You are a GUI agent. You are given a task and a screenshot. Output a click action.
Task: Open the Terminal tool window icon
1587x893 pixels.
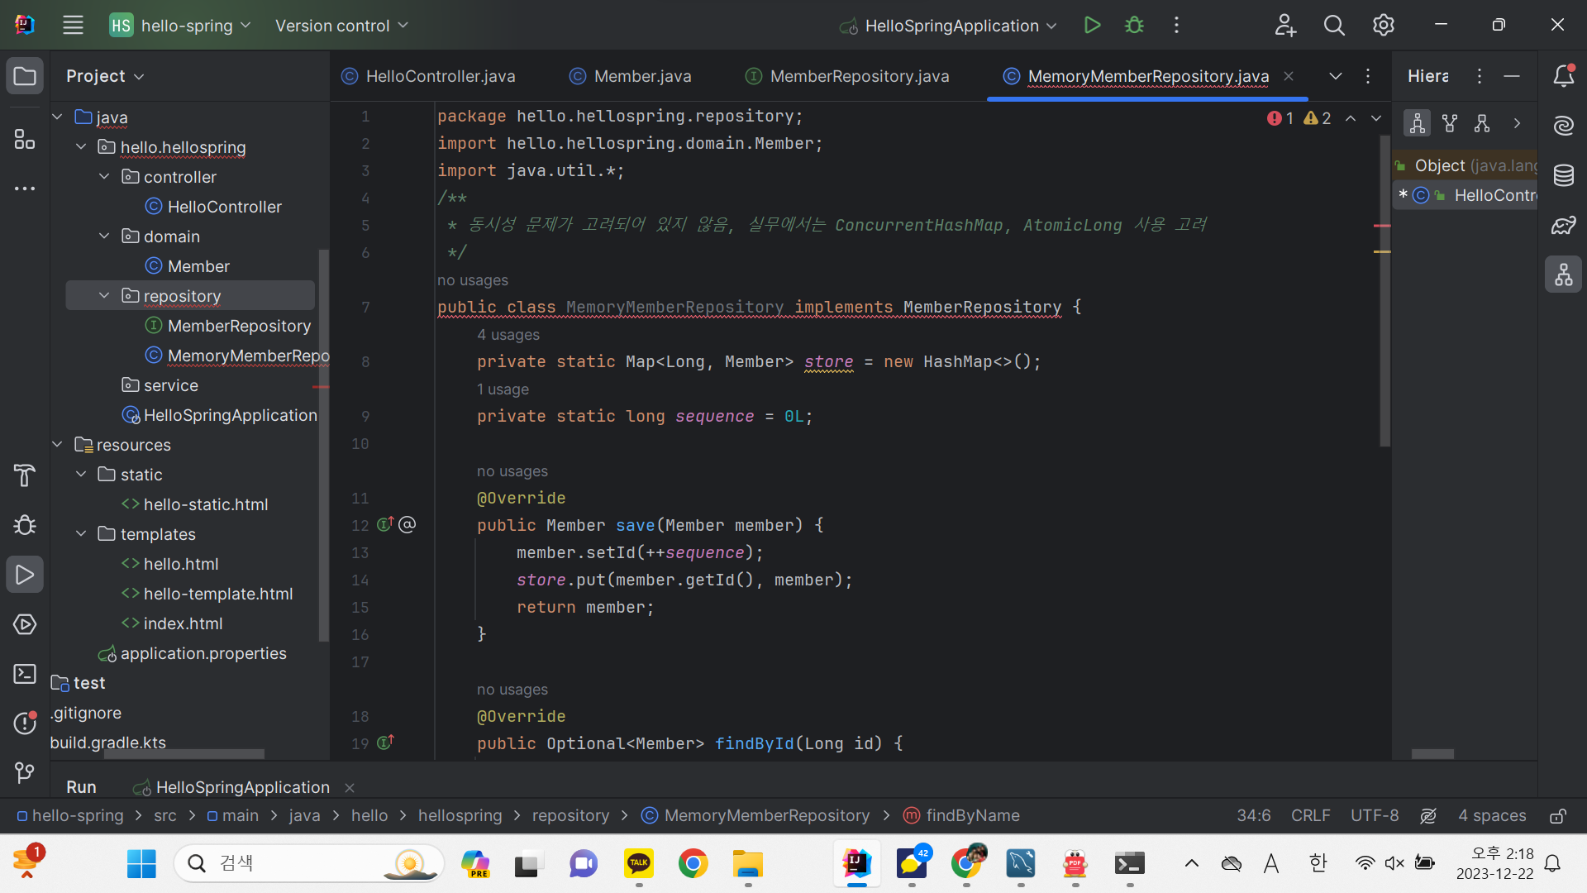click(25, 674)
